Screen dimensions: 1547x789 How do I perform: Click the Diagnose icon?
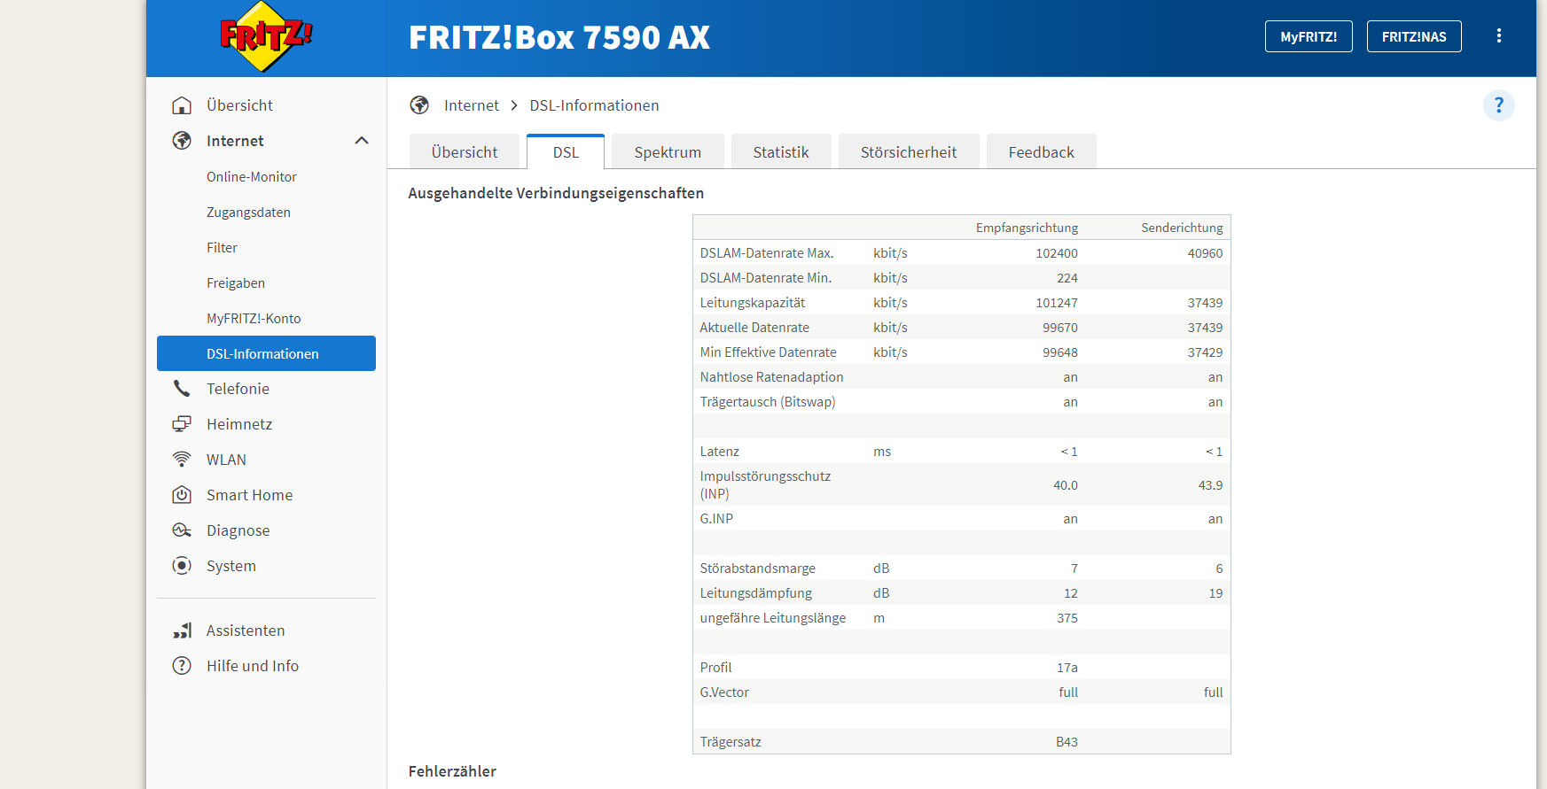182,530
